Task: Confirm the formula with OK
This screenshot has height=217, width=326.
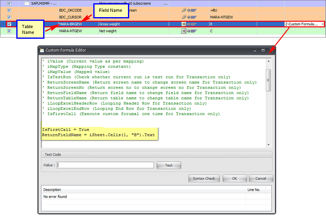Action: click(x=234, y=179)
